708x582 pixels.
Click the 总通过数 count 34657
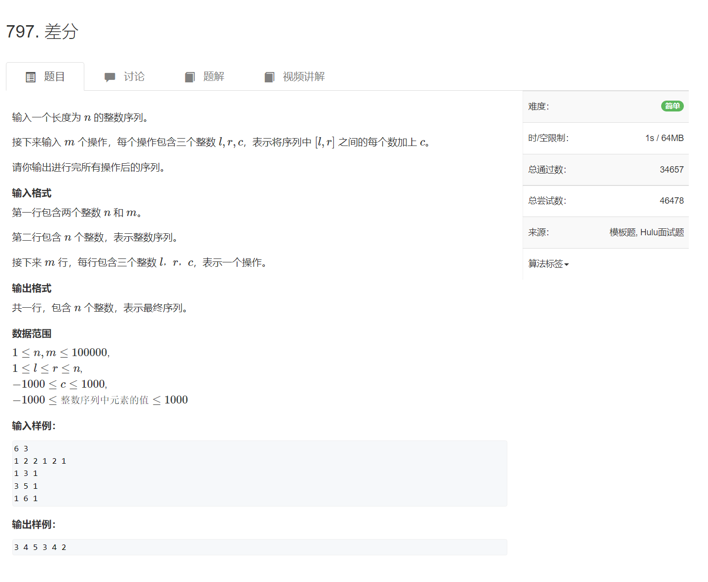click(672, 170)
